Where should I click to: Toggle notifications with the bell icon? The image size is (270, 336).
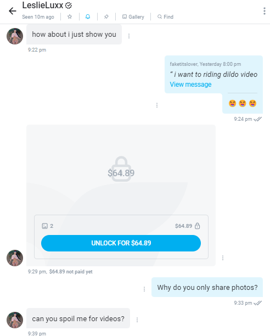click(88, 16)
